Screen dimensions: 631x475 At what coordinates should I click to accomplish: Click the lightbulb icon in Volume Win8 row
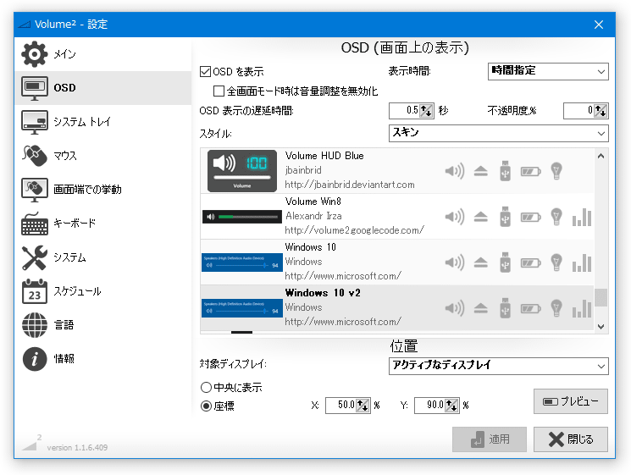click(x=556, y=217)
